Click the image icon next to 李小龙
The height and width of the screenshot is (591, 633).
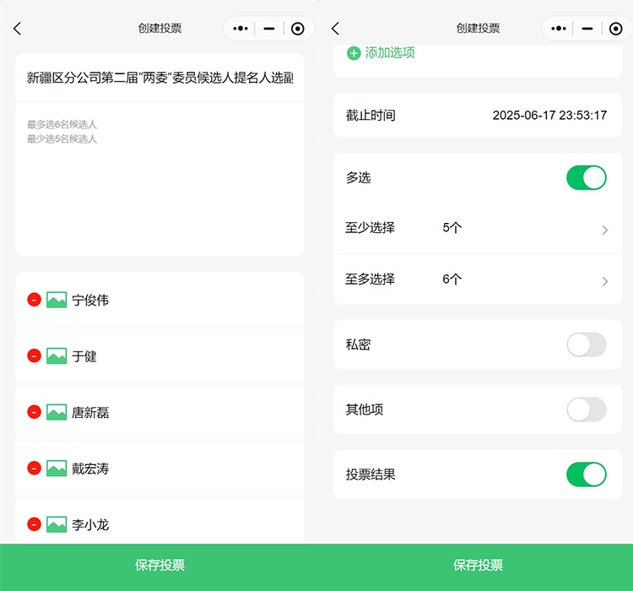tap(57, 524)
